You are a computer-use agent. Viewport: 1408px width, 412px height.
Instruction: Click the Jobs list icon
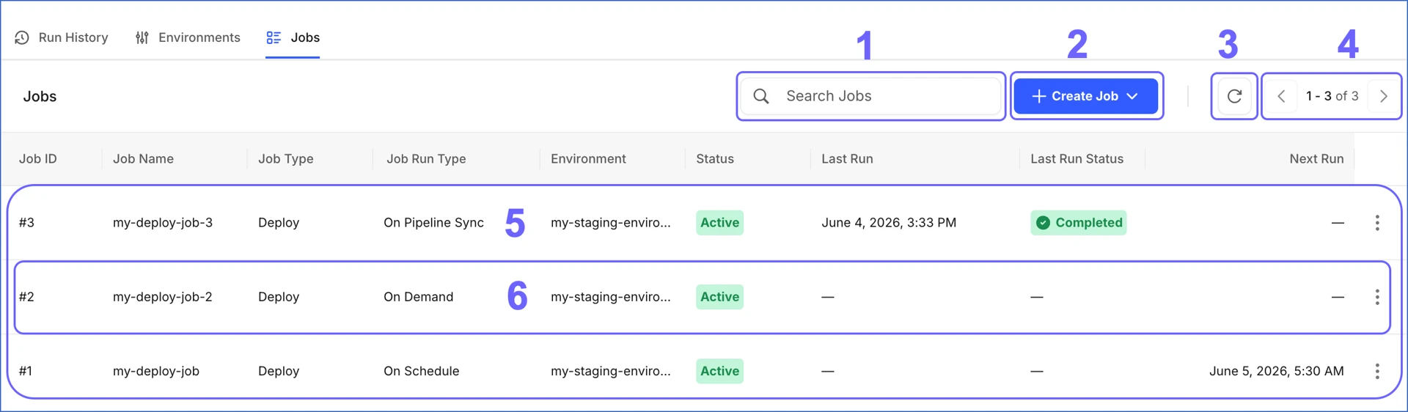pyautogui.click(x=274, y=37)
